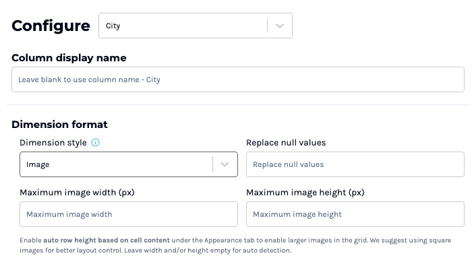
Task: Click the Maximum image height input
Action: coord(355,214)
